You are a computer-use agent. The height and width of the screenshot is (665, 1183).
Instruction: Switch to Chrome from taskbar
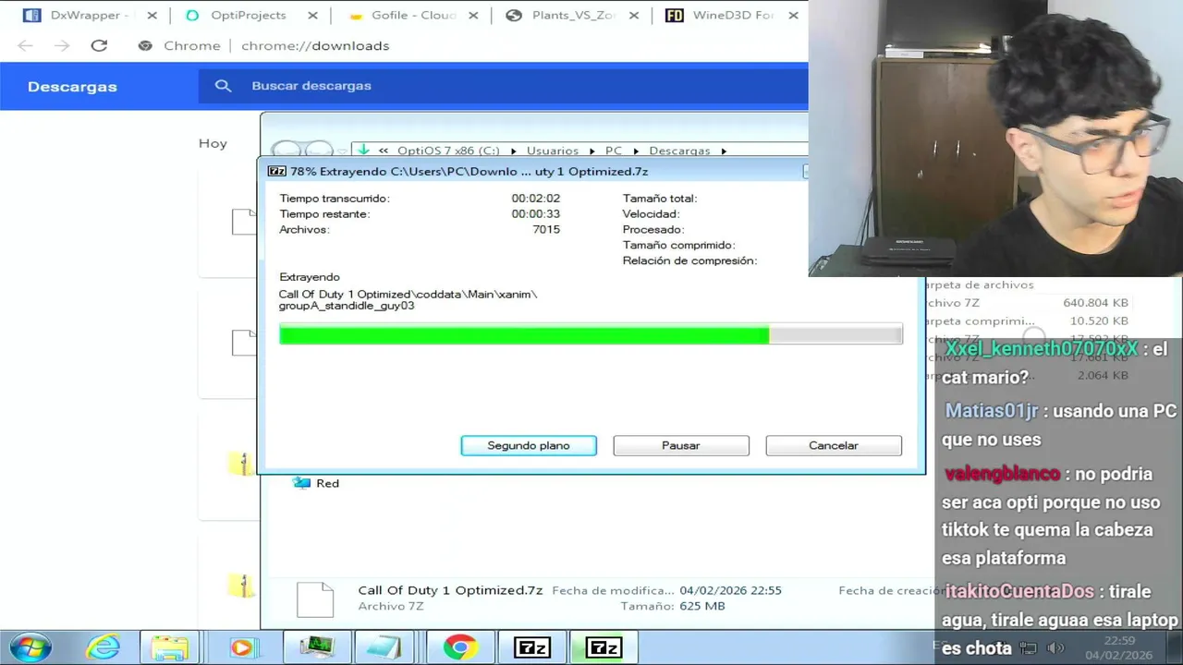point(459,647)
